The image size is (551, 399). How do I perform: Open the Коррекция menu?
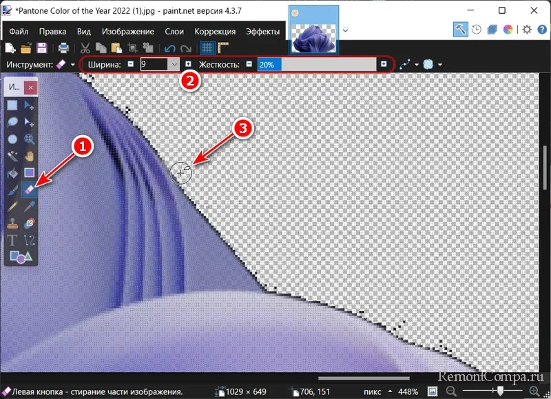coord(215,31)
